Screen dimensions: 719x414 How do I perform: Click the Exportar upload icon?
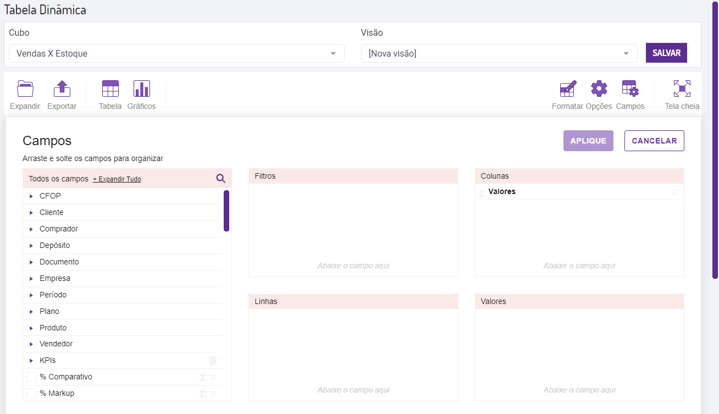[x=62, y=89]
